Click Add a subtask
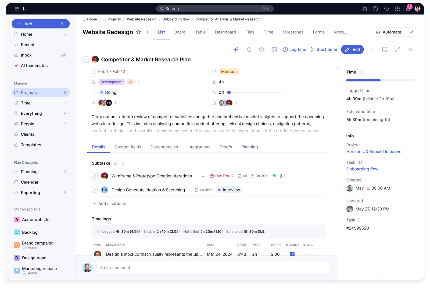This screenshot has height=288, width=430. [x=109, y=204]
